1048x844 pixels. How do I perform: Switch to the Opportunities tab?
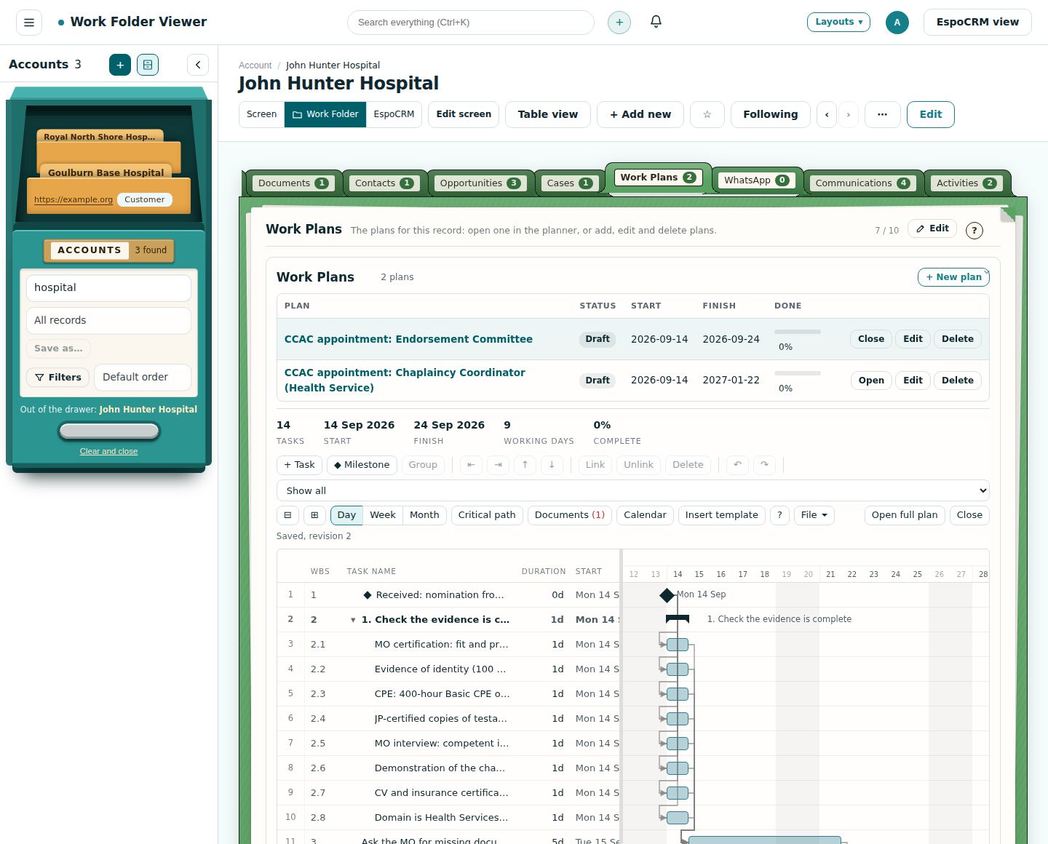480,183
